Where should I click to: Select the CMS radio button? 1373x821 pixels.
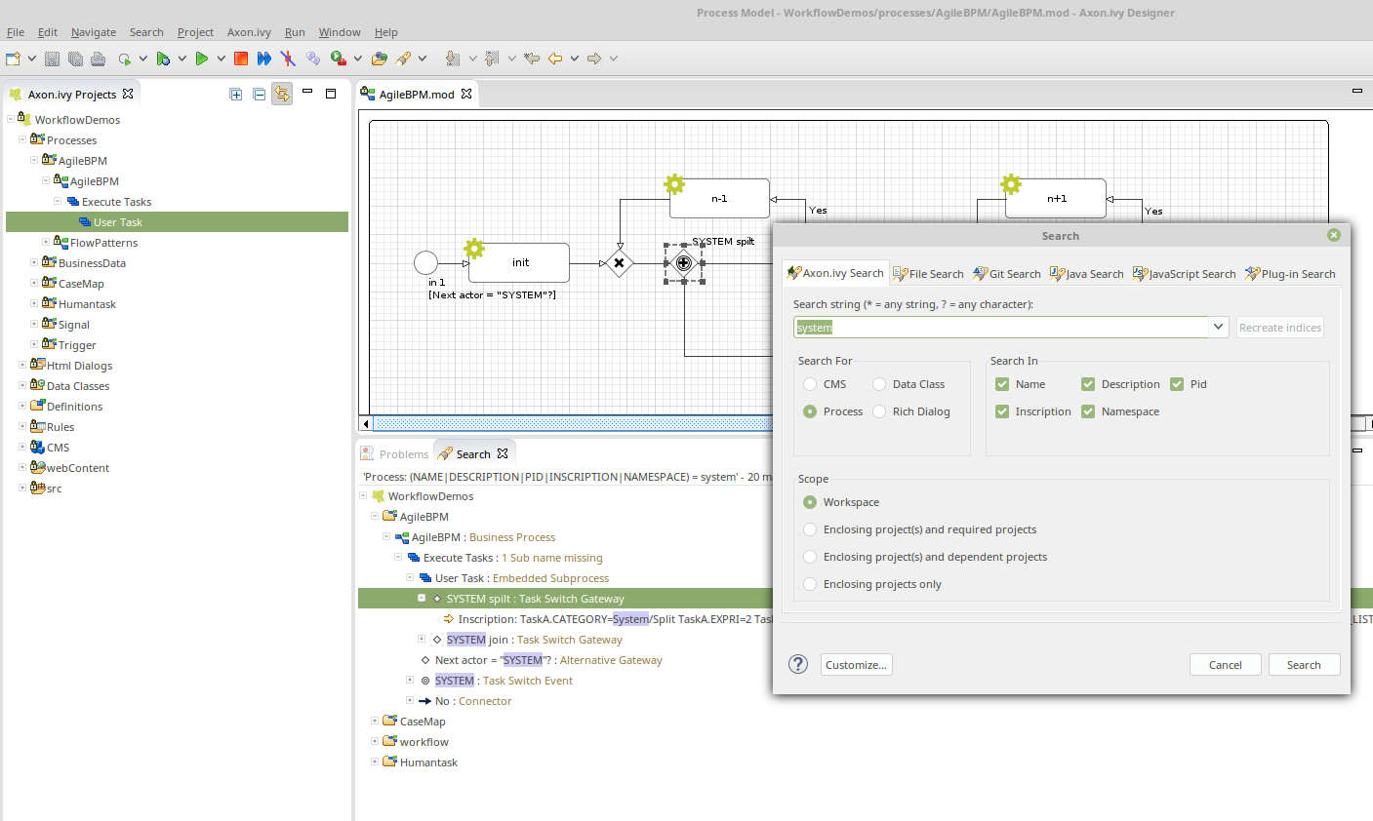(810, 384)
